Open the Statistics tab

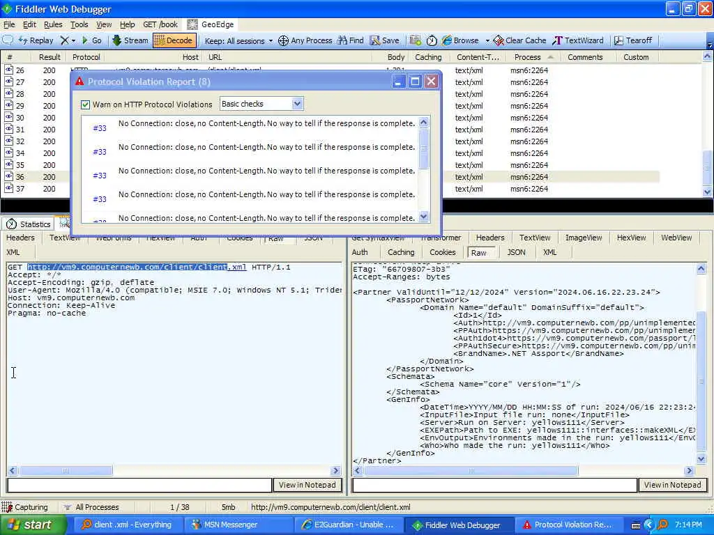pyautogui.click(x=28, y=224)
